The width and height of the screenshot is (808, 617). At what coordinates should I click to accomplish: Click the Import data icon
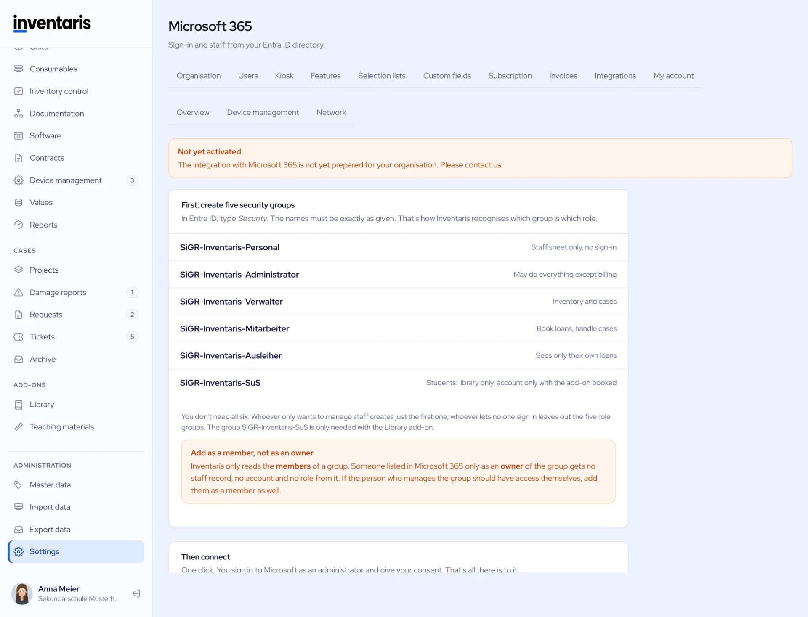click(19, 507)
